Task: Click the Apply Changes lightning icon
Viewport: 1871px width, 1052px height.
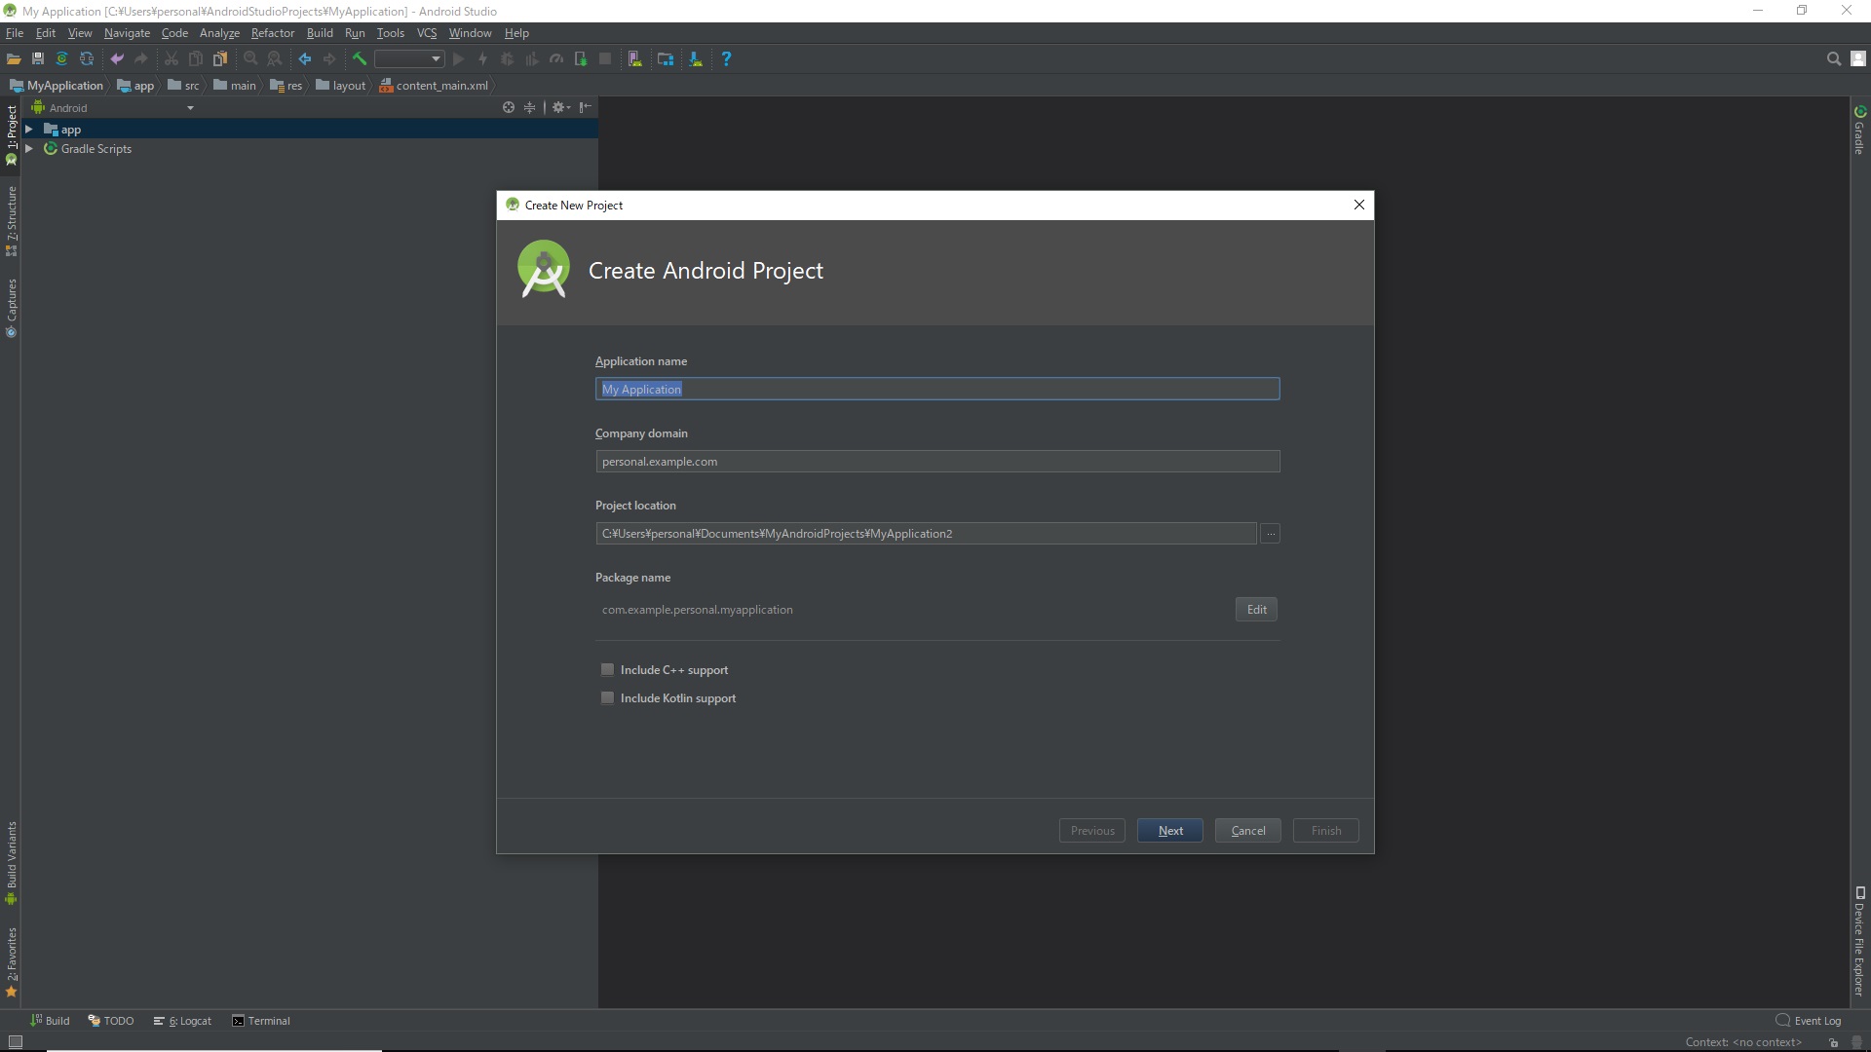Action: 483,59
